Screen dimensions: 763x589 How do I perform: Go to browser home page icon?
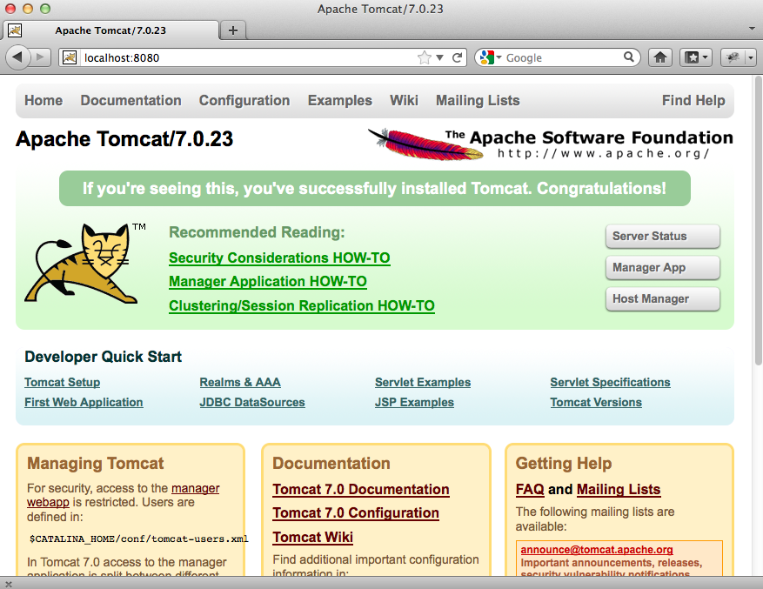pos(659,57)
